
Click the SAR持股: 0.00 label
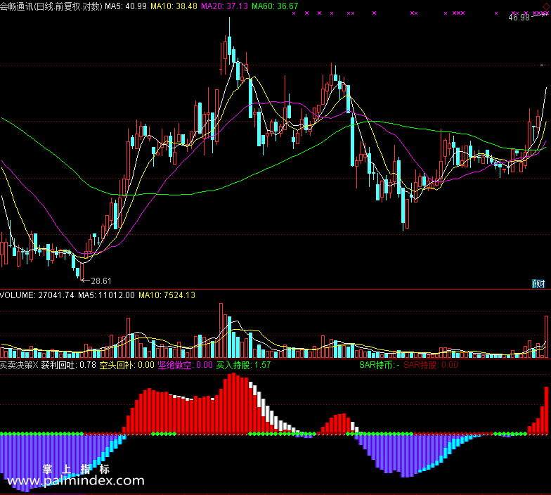click(x=430, y=365)
